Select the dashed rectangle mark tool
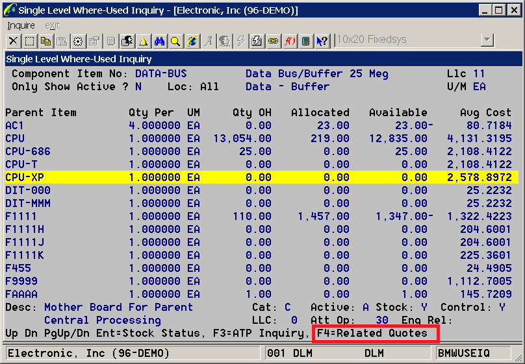Screen dimensions: 525x364 pos(29,41)
